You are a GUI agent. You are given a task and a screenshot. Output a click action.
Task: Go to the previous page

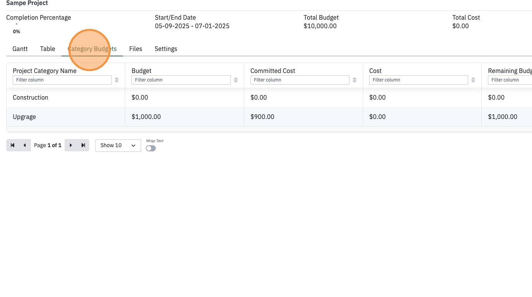[x=25, y=145]
